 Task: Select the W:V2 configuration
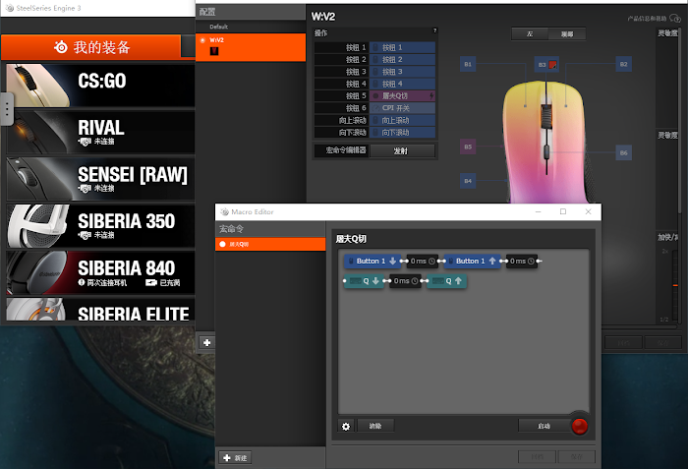click(x=251, y=47)
